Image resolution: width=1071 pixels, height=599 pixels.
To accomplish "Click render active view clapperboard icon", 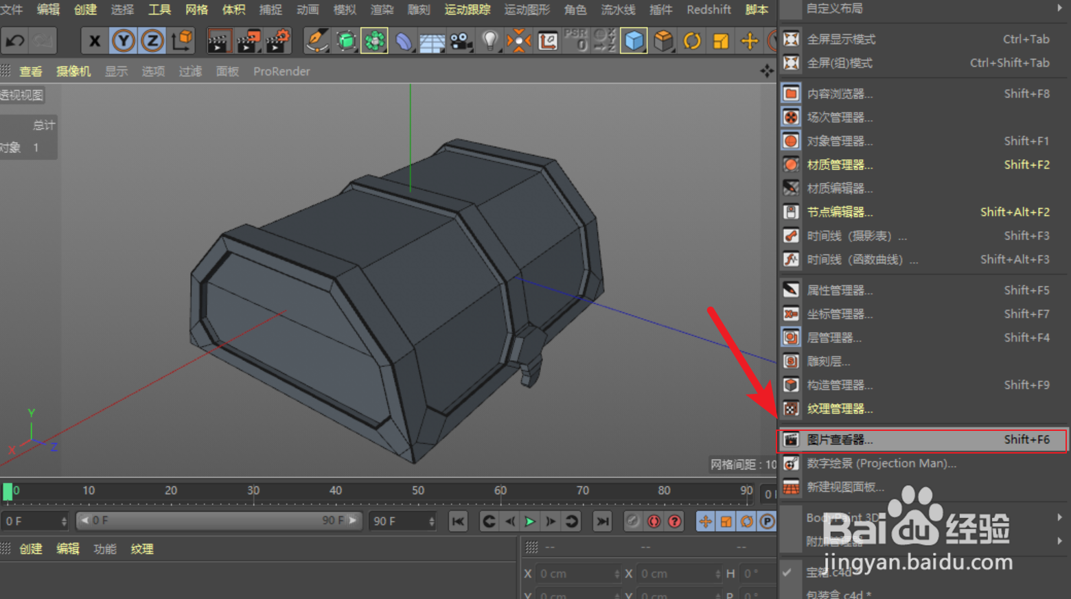I will click(219, 41).
